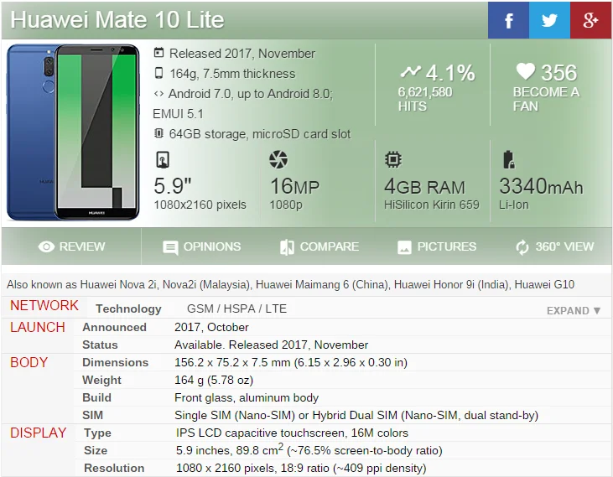Click the storage chip icon
Viewport: 613px width, 477px height.
coord(158,133)
